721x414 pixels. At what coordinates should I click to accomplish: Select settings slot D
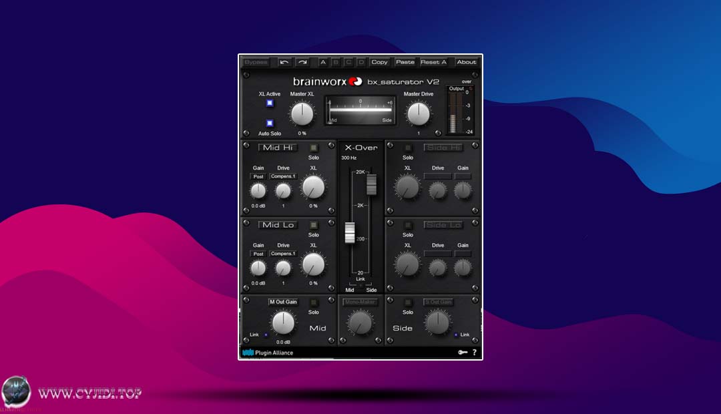[x=361, y=62]
